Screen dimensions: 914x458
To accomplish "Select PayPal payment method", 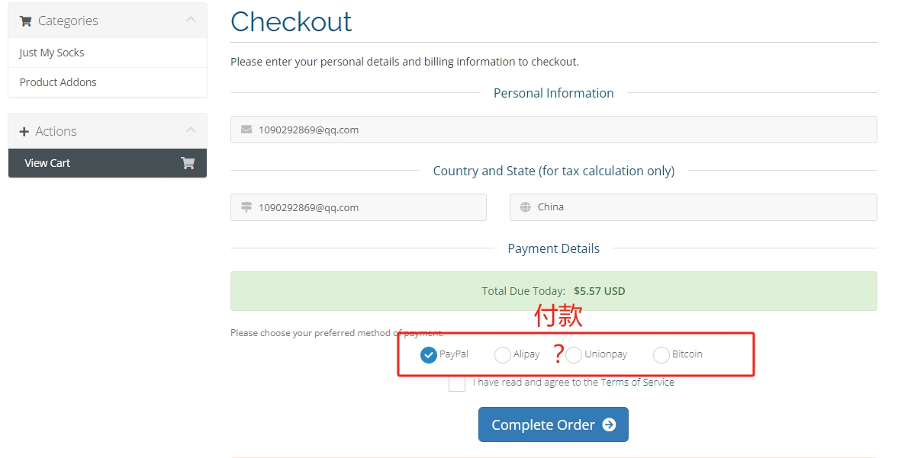I will coord(429,355).
